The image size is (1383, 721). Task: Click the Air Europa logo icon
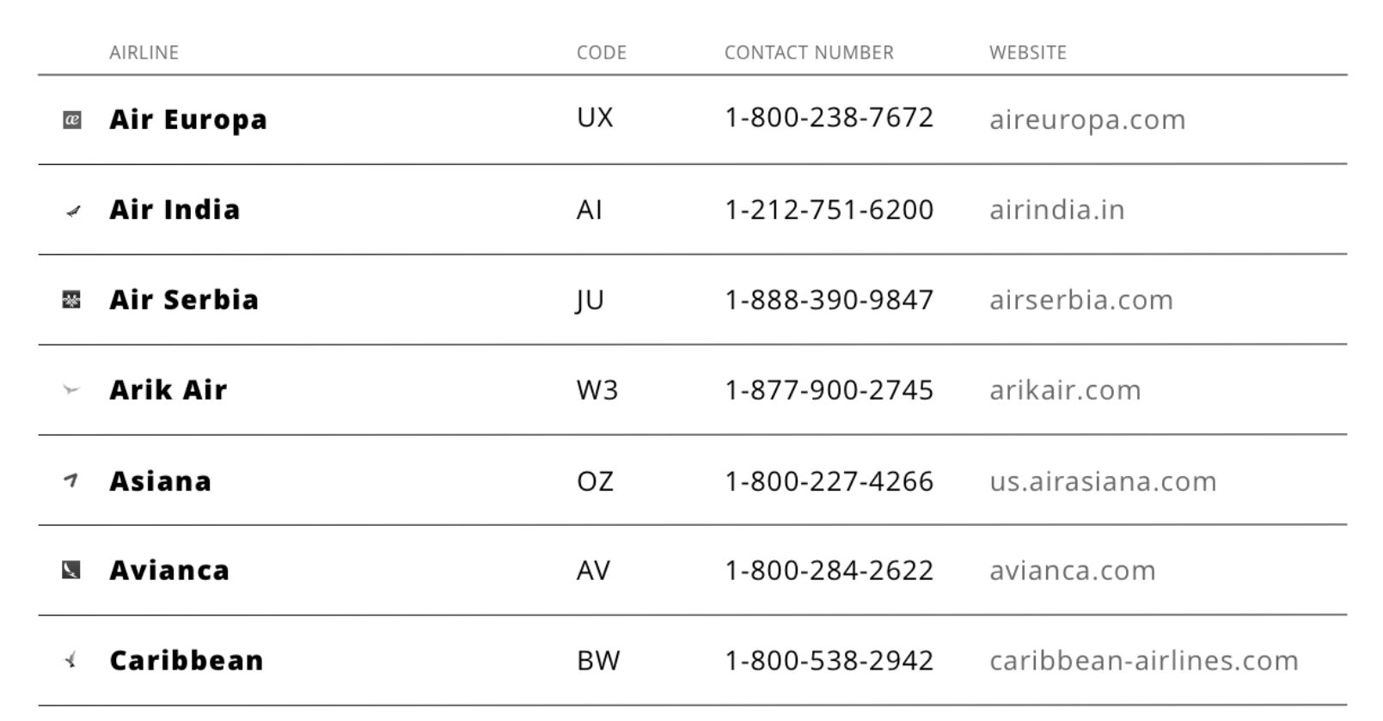tap(72, 120)
